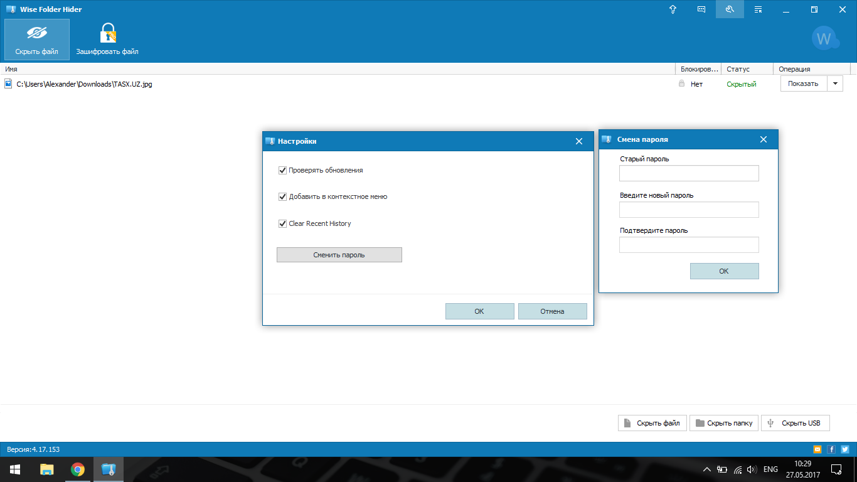Screen dimensions: 857x482
Task: Click the orange email icon in status bar
Action: coord(817,449)
